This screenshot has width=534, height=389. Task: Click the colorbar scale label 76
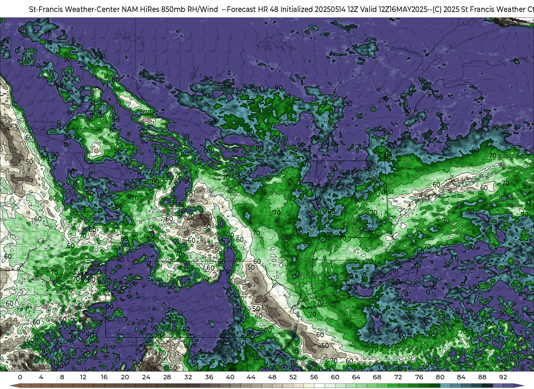(x=419, y=377)
